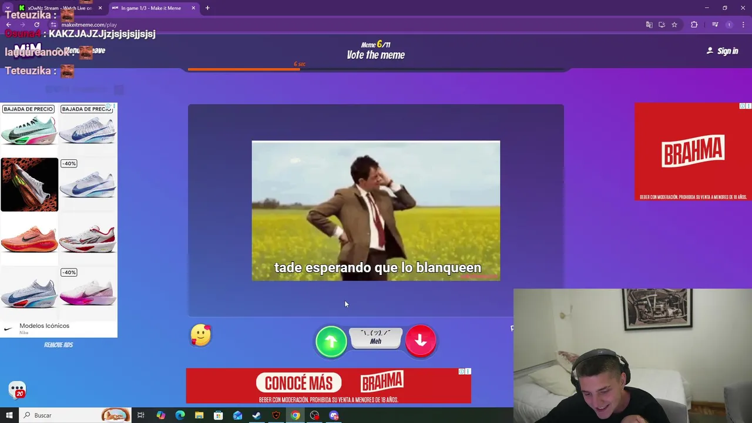Open the media controls icon
The image size is (752, 423).
[715, 25]
